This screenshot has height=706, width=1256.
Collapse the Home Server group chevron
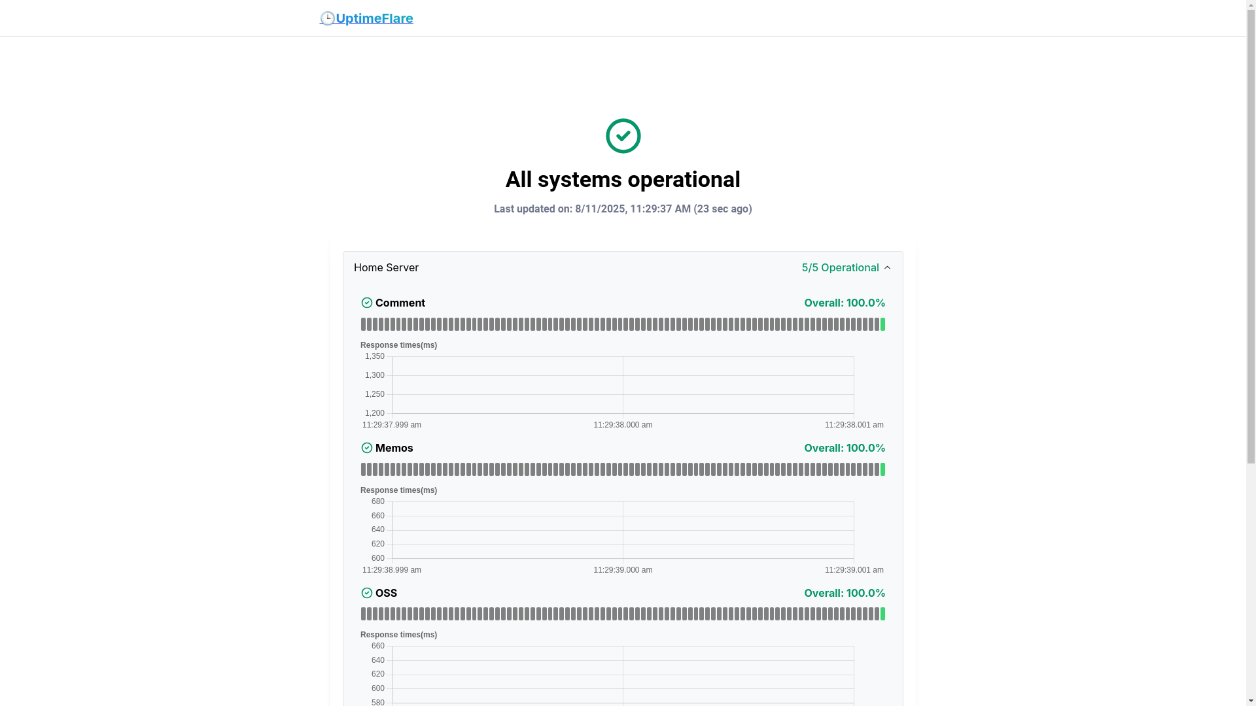(x=887, y=268)
